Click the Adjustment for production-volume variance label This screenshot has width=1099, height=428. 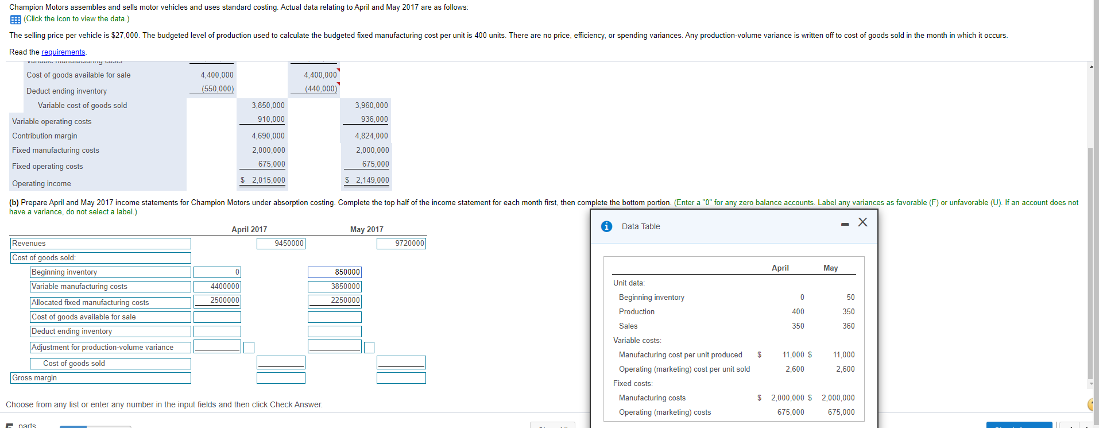(110, 348)
